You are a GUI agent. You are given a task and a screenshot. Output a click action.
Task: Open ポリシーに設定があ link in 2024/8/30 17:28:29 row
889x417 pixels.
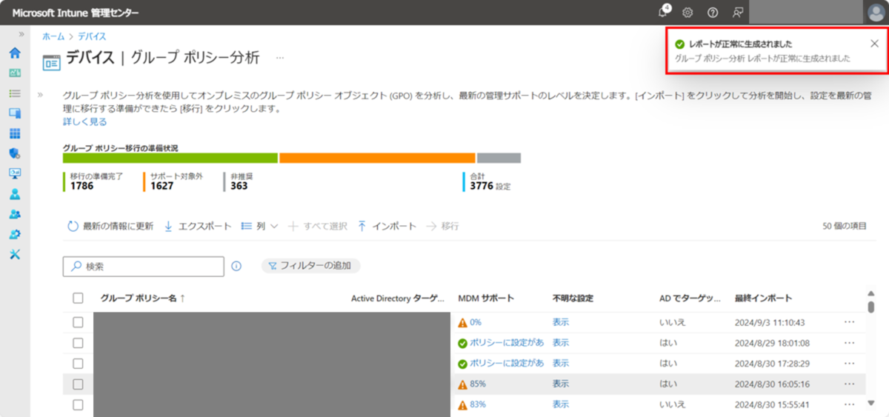click(507, 363)
